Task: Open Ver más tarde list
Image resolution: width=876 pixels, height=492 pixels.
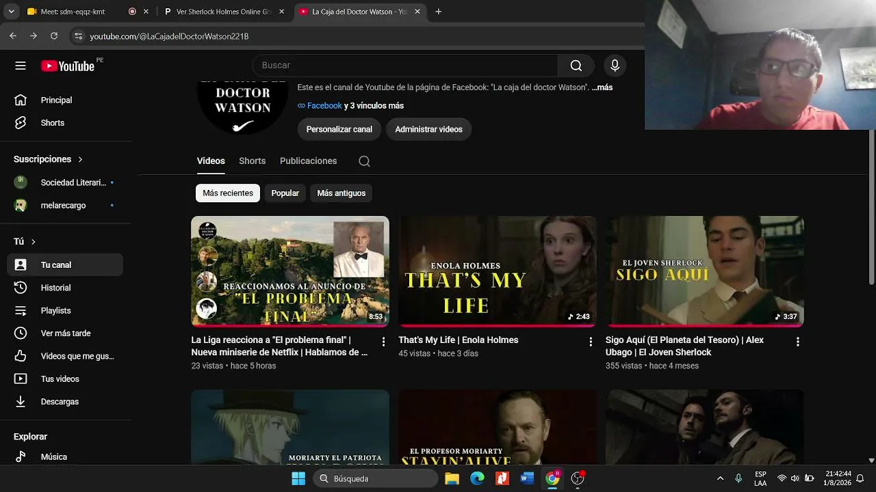Action: [x=65, y=333]
